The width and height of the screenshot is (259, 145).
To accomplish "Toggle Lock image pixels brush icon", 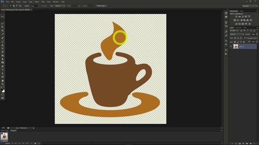I will click(x=238, y=42).
